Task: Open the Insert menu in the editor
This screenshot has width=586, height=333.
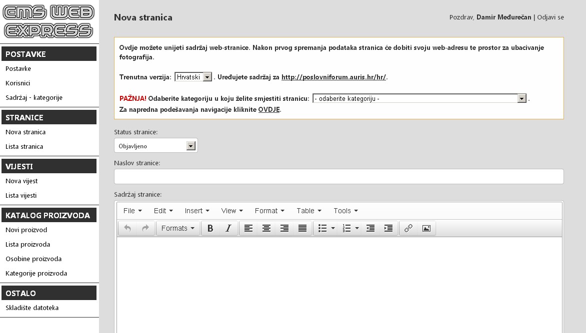Action: point(193,210)
